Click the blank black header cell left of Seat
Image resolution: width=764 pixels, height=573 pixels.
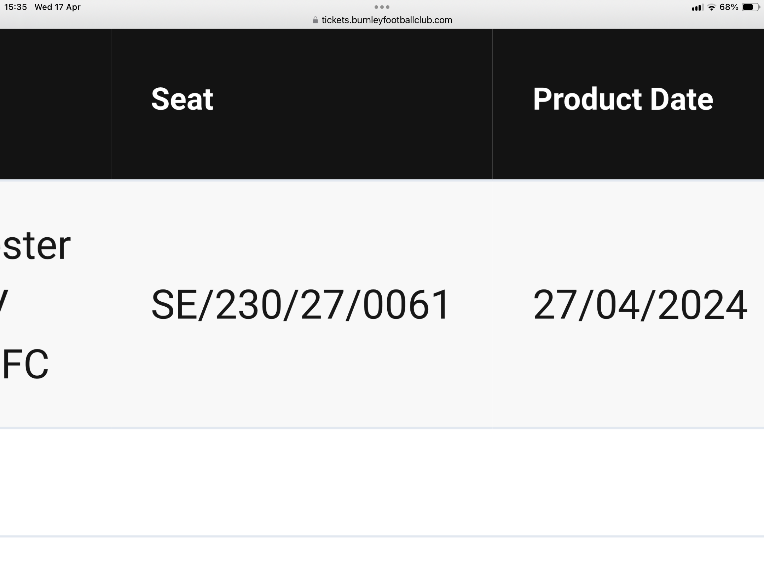click(55, 104)
